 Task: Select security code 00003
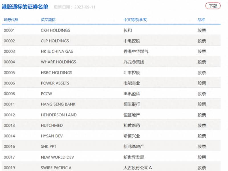click(x=9, y=51)
